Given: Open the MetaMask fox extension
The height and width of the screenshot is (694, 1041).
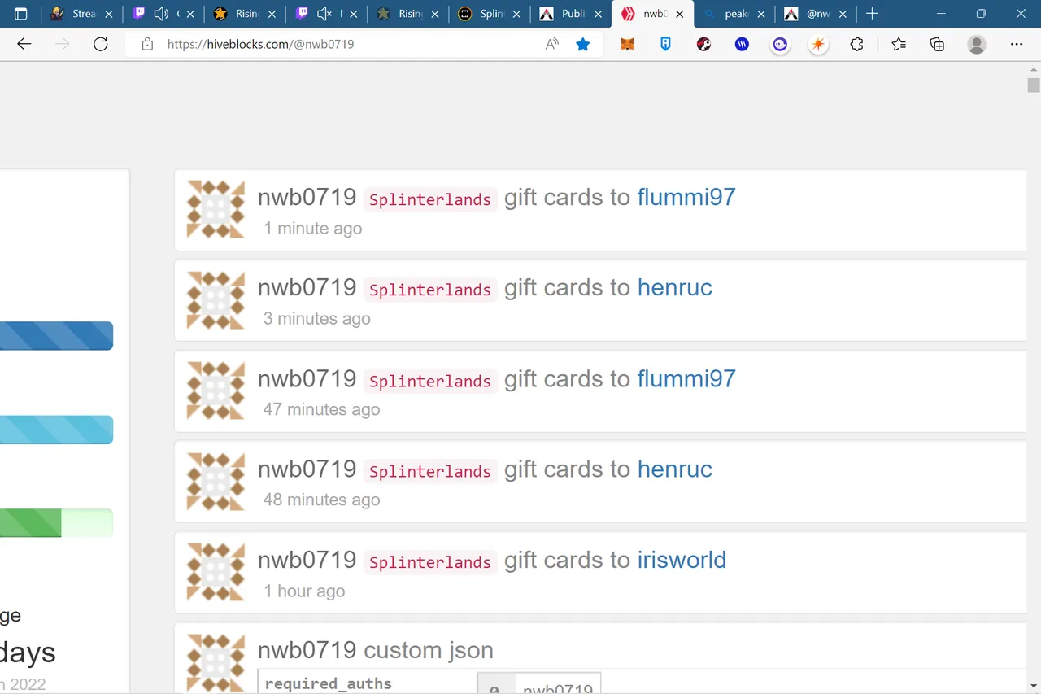Looking at the screenshot, I should coord(627,45).
